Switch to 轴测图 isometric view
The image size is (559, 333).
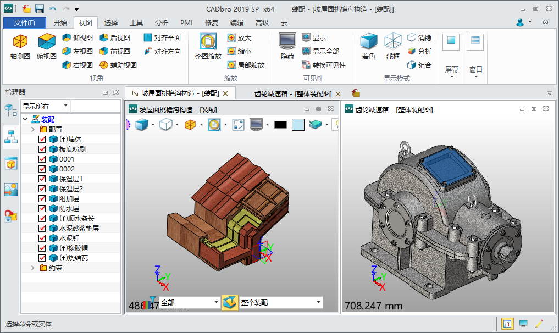[20, 46]
